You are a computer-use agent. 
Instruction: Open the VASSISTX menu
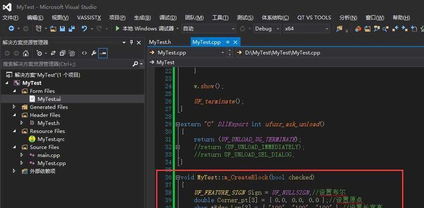(89, 18)
